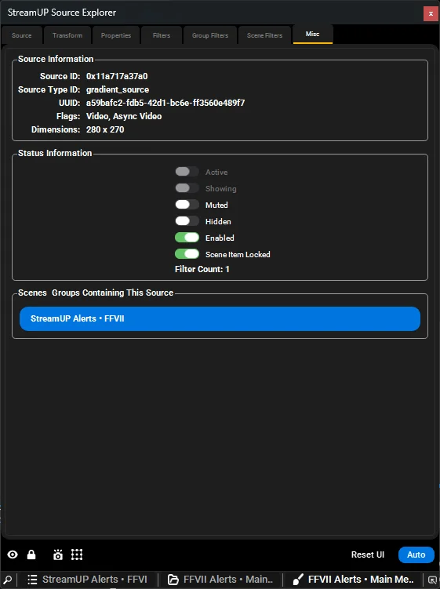Open the Properties tab
Screen dimensions: 440x589
pyautogui.click(x=116, y=35)
